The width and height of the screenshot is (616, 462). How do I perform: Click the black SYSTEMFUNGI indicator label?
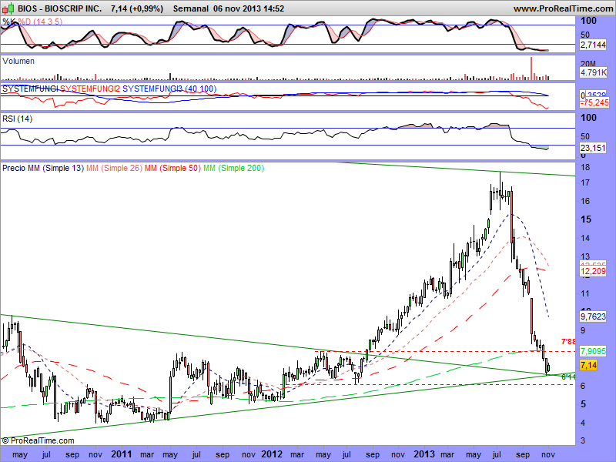(x=30, y=89)
